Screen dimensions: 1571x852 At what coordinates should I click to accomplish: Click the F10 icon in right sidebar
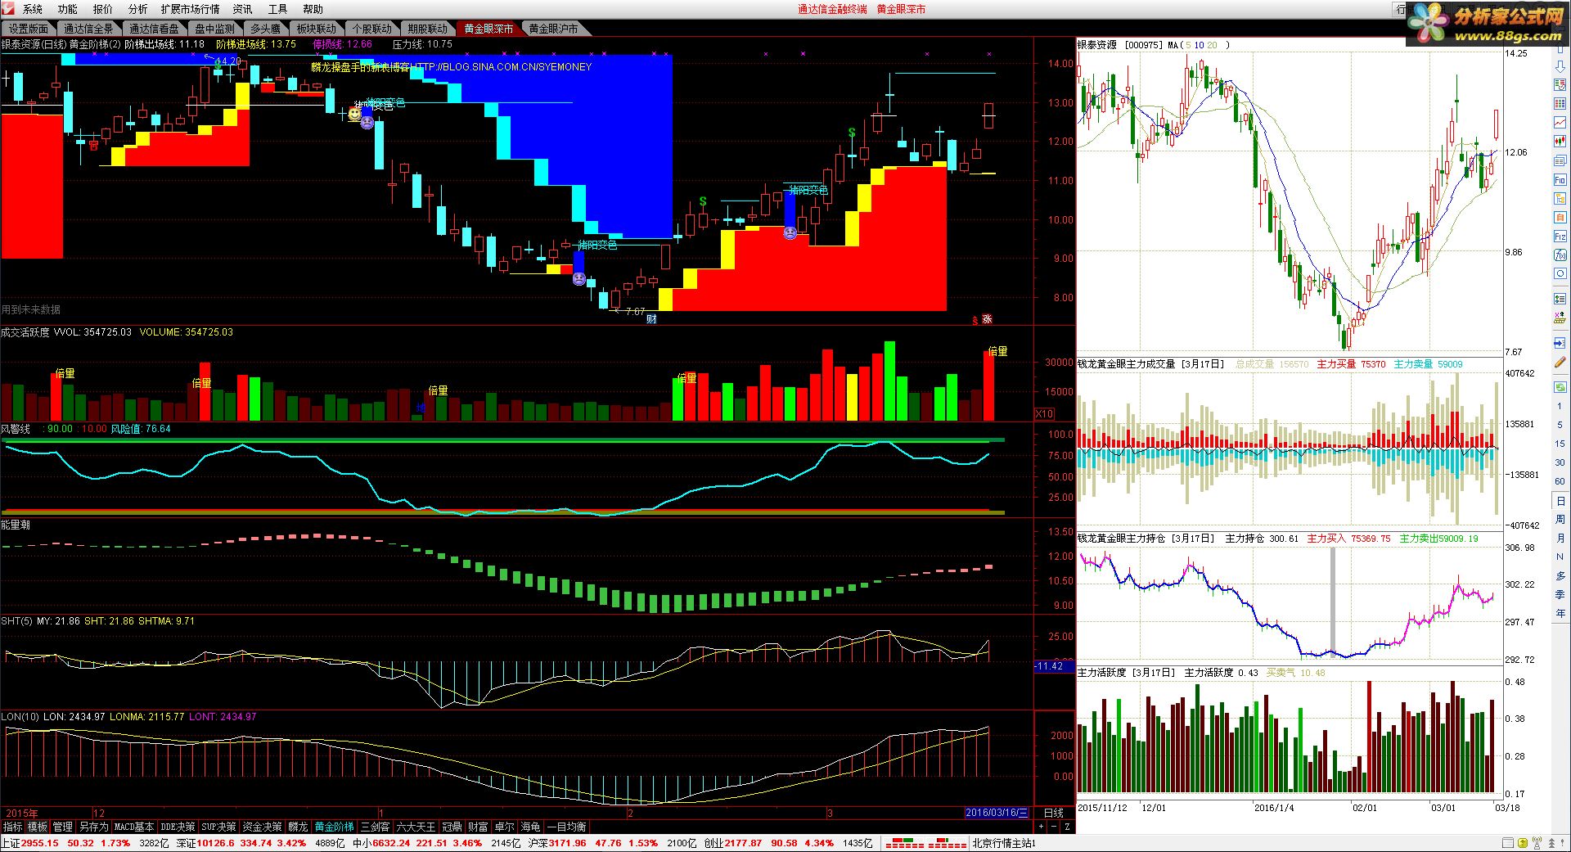pyautogui.click(x=1560, y=179)
